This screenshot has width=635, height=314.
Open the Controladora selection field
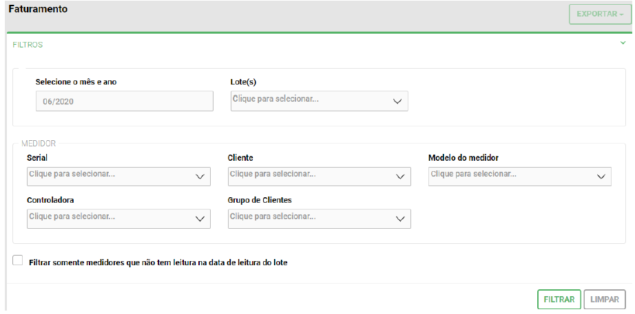(x=107, y=218)
